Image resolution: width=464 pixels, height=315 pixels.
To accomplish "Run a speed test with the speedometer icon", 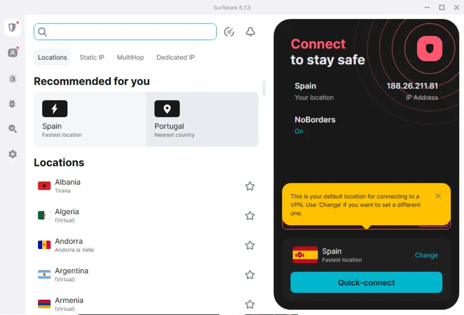I will point(229,31).
